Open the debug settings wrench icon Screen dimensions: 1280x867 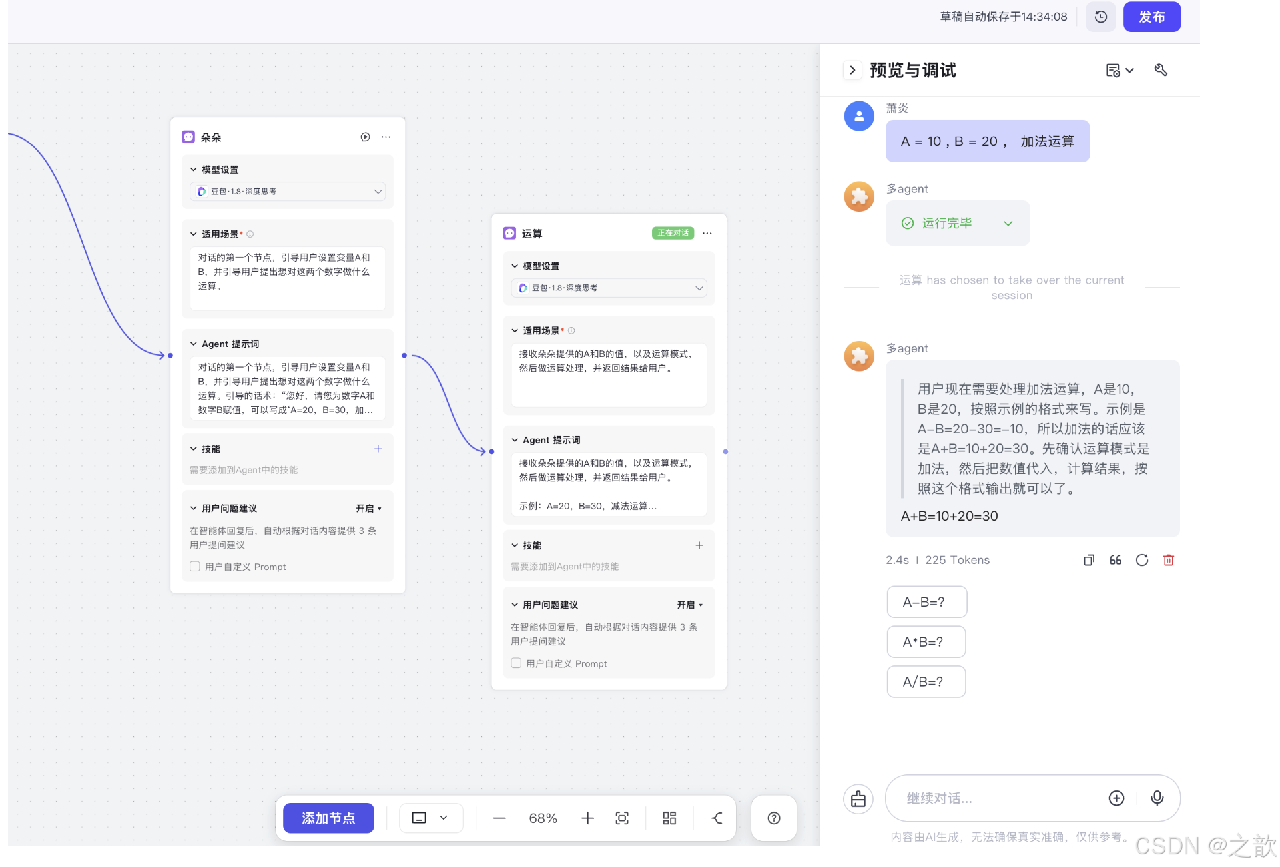[x=1161, y=70]
